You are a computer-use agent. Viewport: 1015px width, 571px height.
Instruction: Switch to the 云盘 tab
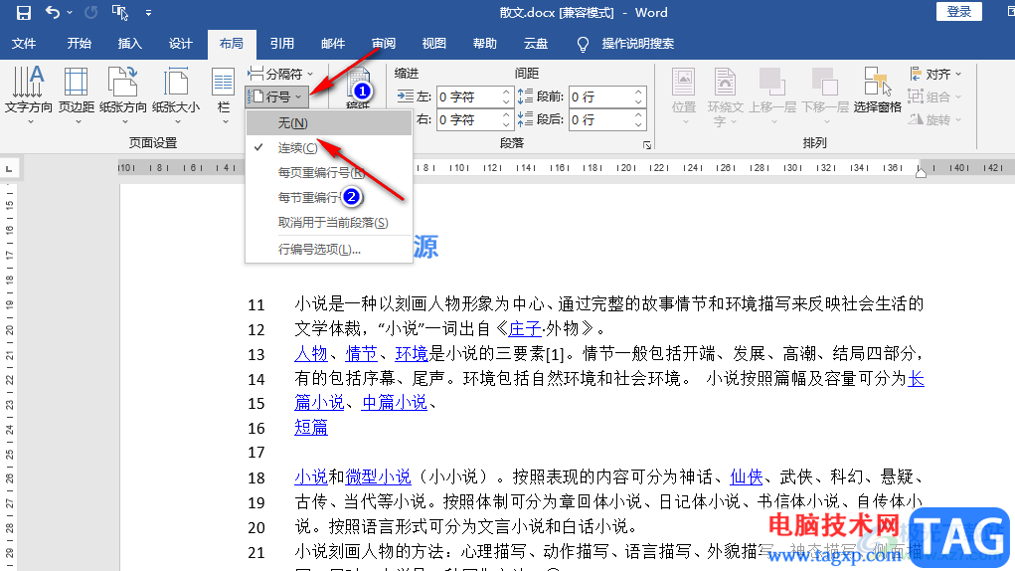pos(535,44)
